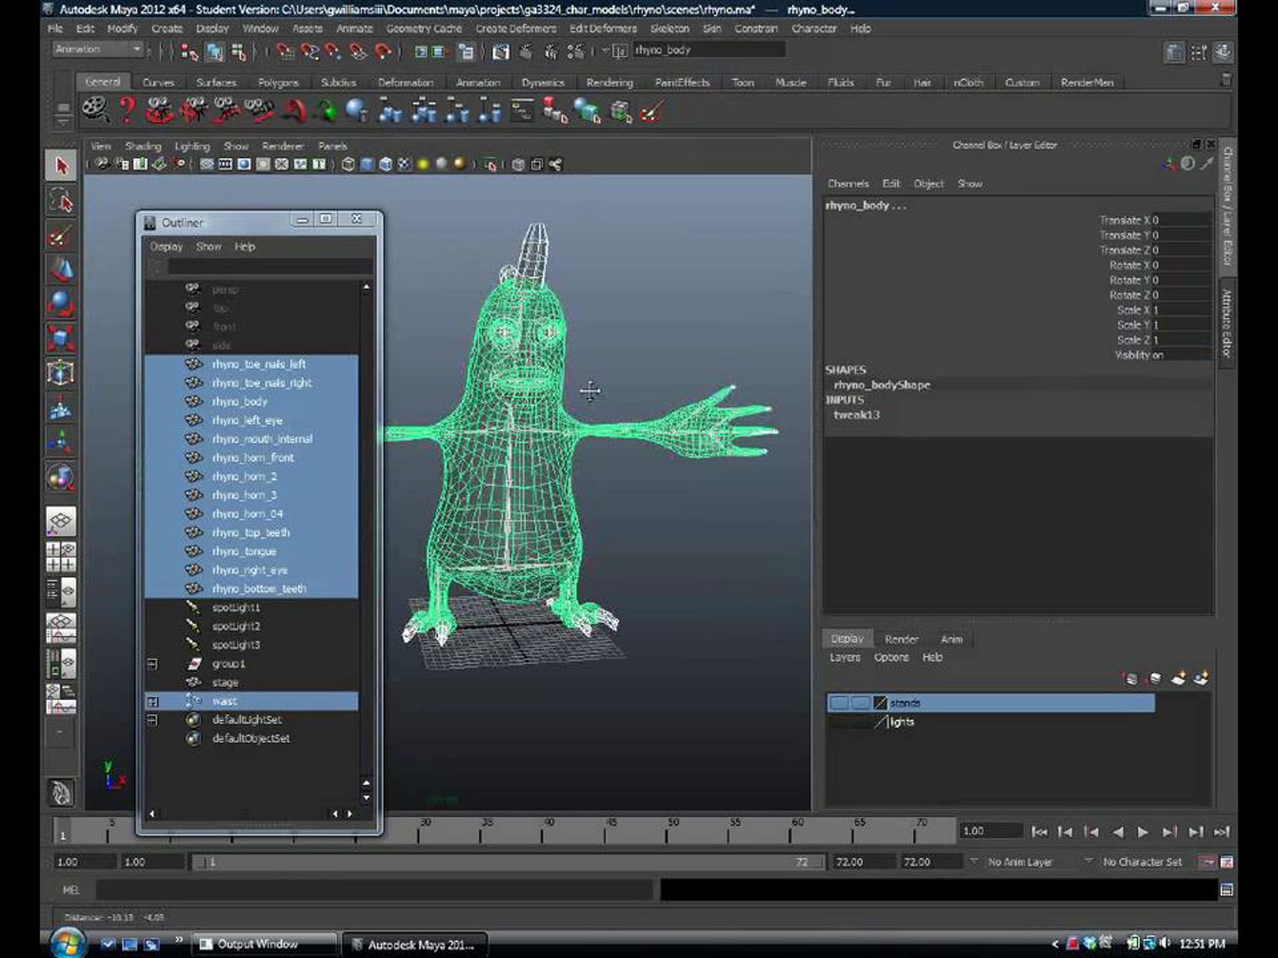Switch to the Polygons shelf tab
The width and height of the screenshot is (1278, 958).
(278, 82)
